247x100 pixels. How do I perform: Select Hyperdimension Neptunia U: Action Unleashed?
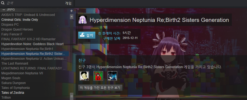(x=34, y=59)
